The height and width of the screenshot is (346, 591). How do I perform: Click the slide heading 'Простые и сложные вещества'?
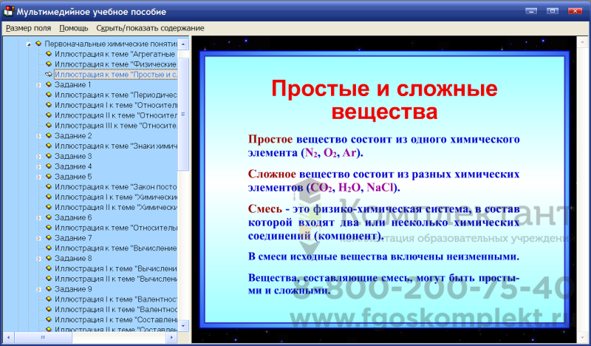coord(384,100)
